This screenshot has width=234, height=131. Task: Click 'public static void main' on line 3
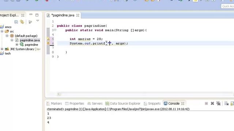tap(89, 30)
